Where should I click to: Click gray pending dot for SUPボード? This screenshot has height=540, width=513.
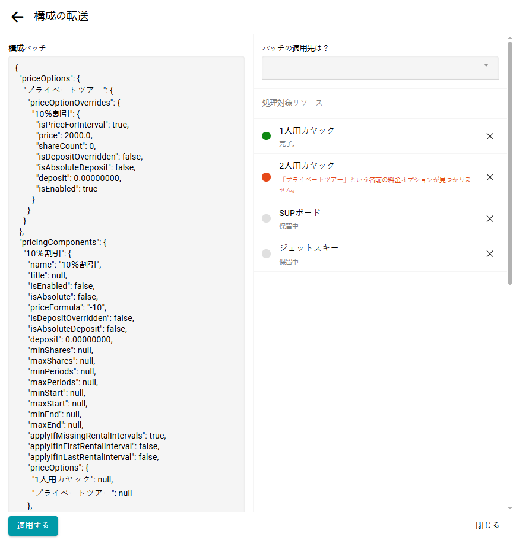coord(266,218)
